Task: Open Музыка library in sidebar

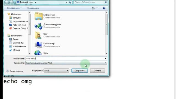Action: [x=16, y=50]
